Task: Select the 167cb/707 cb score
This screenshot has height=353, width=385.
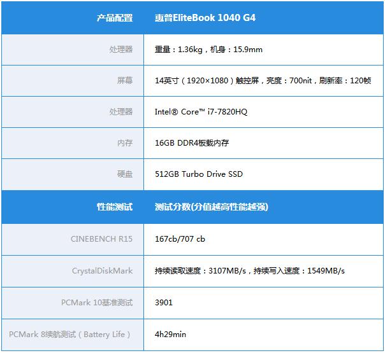Action: (x=180, y=239)
